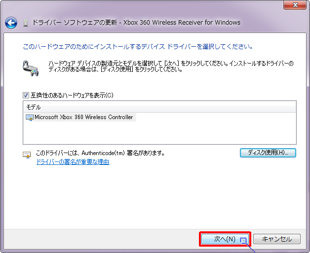Screen dimensions: 310x253
Task: Click the ディスク使用(H)... button
Action: point(268,153)
